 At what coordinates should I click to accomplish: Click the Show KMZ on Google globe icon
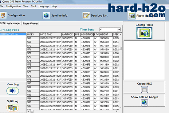click(144, 103)
